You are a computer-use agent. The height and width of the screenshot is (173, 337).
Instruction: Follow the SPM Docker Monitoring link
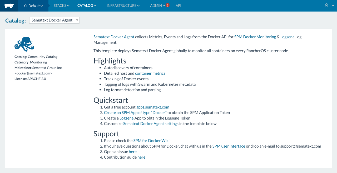[x=255, y=37]
